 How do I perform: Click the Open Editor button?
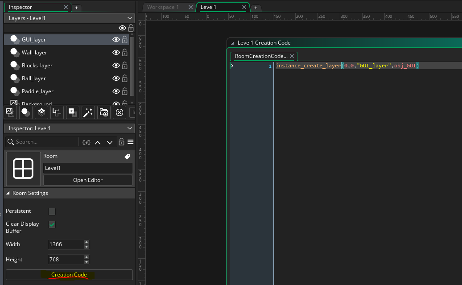pos(88,180)
